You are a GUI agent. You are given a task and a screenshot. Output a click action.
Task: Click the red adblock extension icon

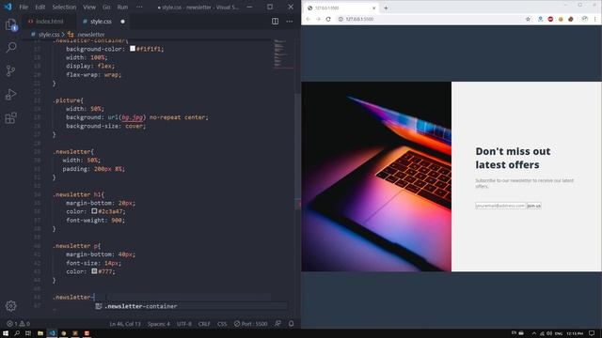coord(550,19)
